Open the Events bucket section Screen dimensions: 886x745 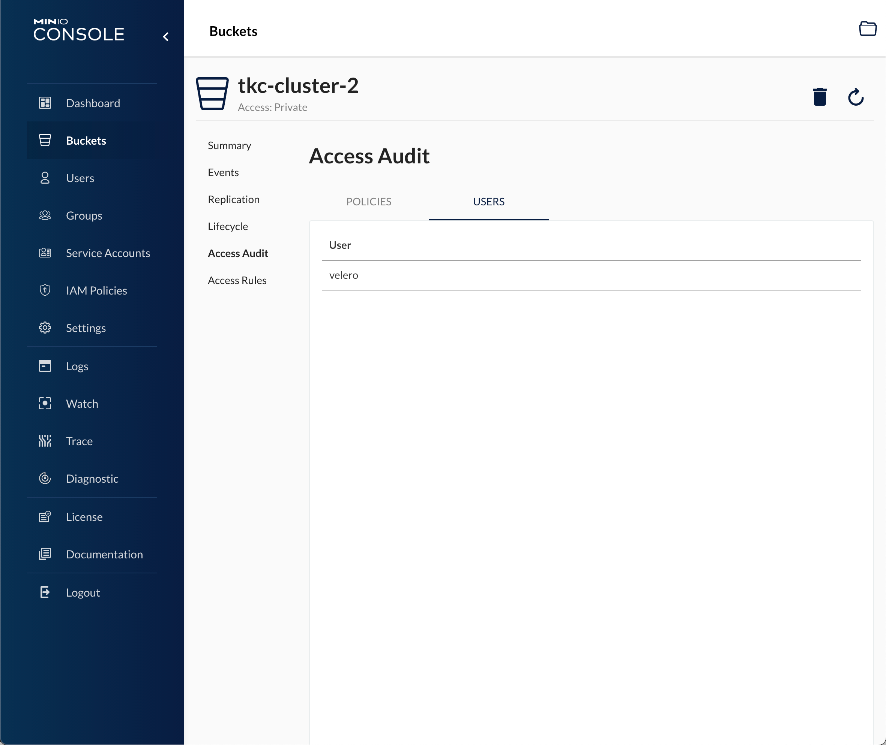point(223,172)
